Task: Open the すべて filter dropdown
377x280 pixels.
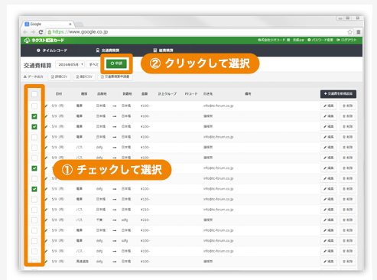Action: 93,64
